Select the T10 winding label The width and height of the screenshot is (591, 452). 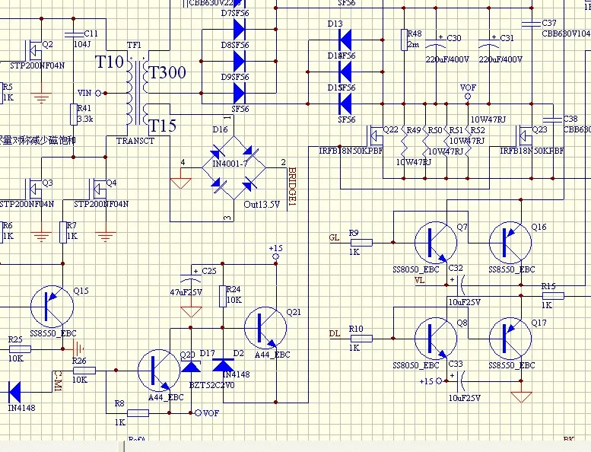coord(110,62)
